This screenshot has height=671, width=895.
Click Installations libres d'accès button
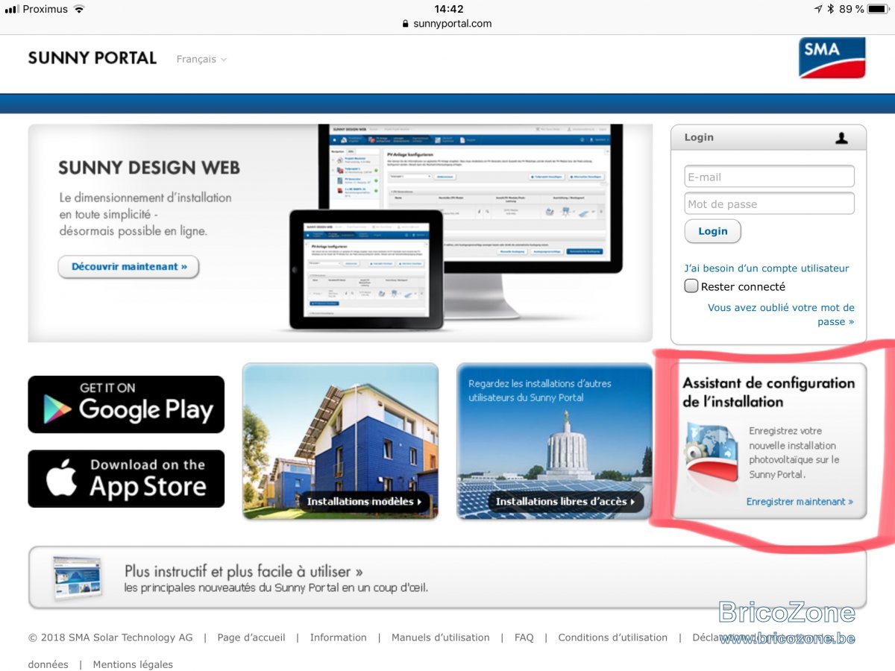tap(565, 502)
